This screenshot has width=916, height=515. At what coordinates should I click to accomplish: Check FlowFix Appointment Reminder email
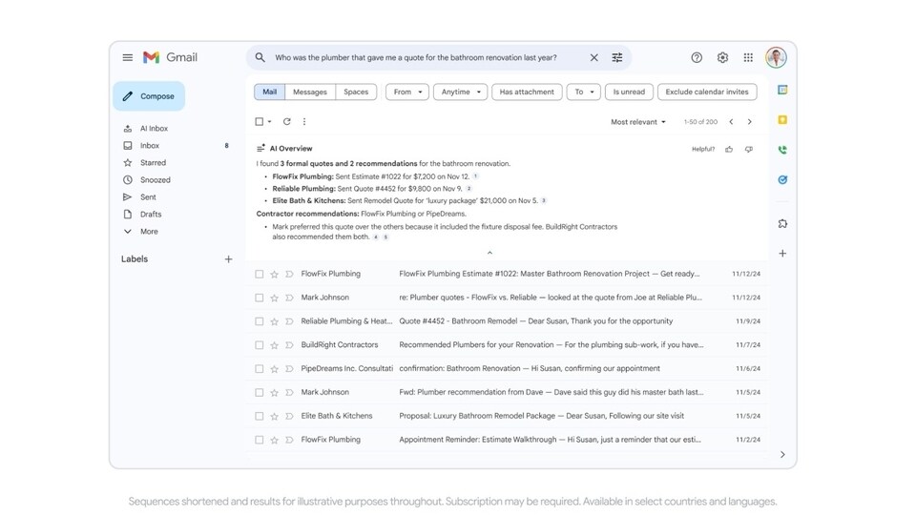point(259,440)
